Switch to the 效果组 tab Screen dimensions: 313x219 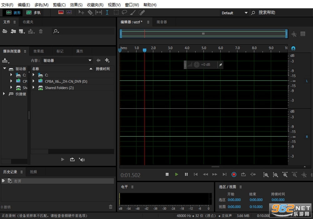click(38, 51)
